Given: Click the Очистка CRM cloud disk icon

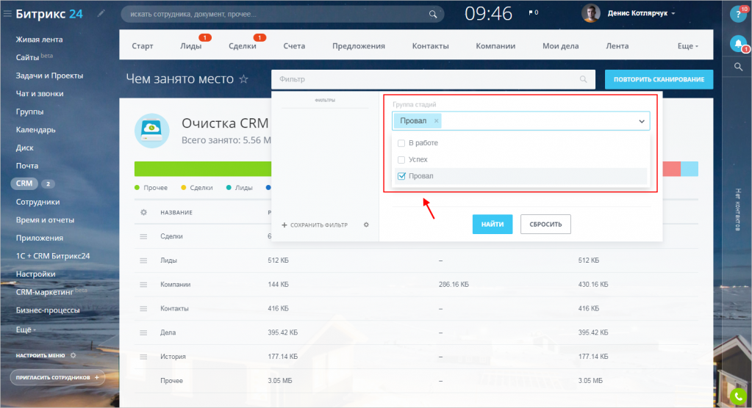Looking at the screenshot, I should (152, 131).
